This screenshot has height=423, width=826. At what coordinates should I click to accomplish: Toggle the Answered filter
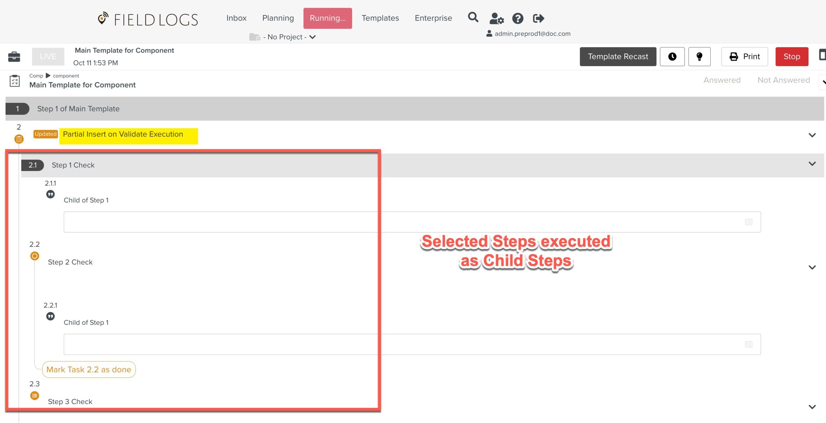pos(722,80)
